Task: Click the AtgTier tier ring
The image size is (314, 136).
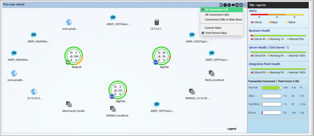Action: (162, 56)
